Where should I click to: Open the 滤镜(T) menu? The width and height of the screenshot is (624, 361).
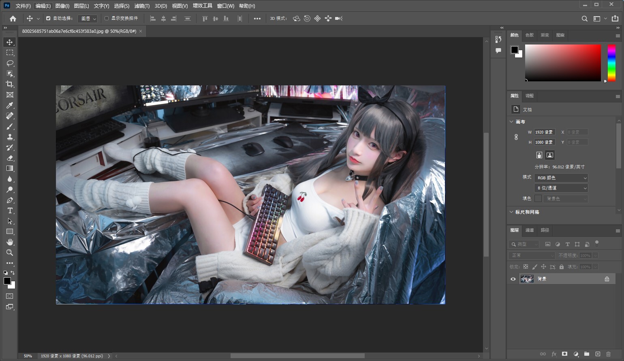(x=142, y=6)
